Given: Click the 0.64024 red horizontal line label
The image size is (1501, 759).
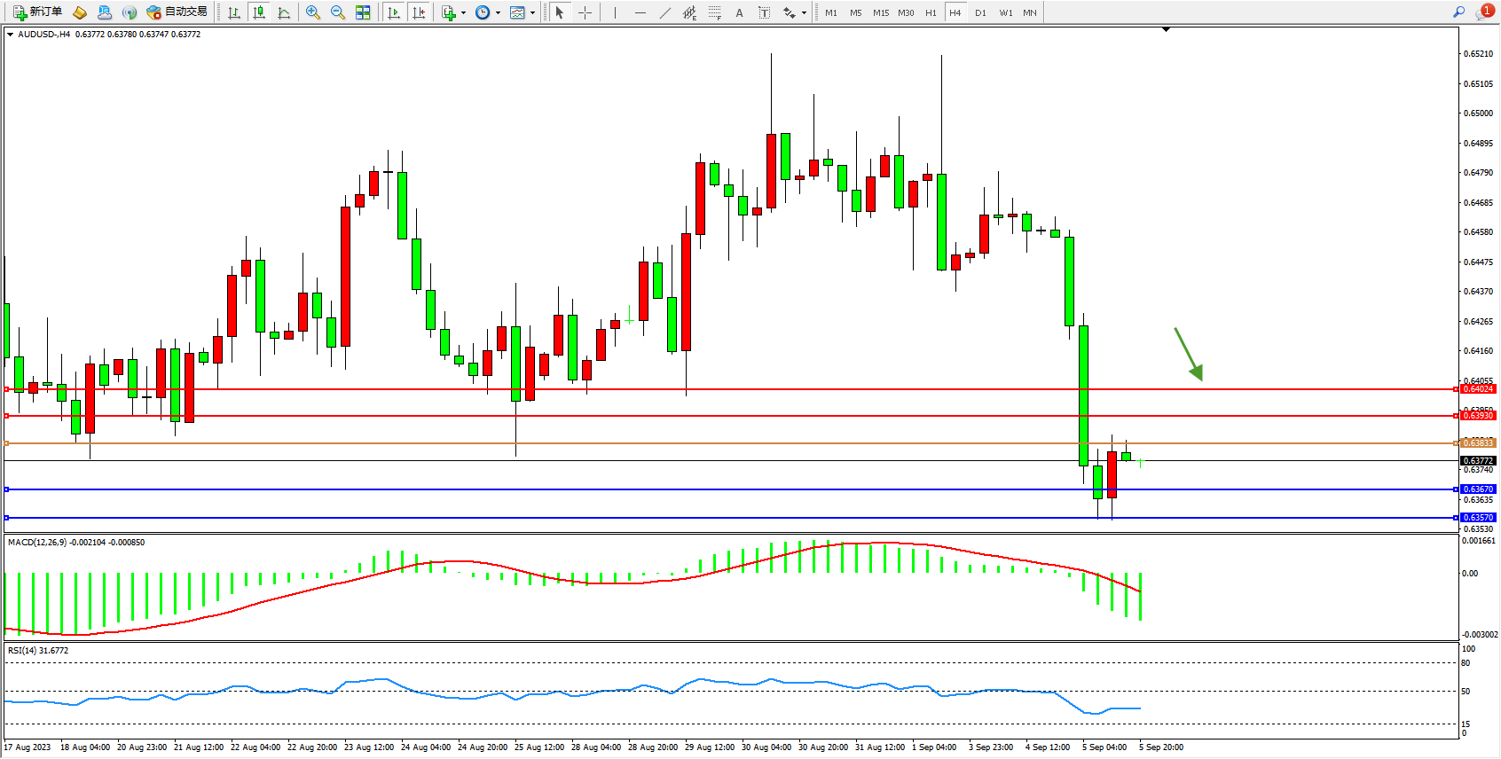Looking at the screenshot, I should point(1478,389).
